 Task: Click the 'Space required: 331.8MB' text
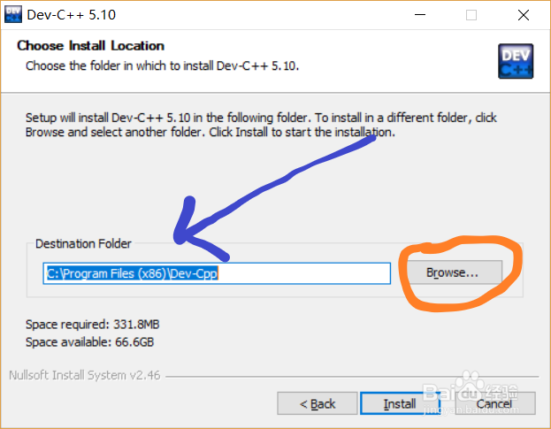(x=92, y=324)
